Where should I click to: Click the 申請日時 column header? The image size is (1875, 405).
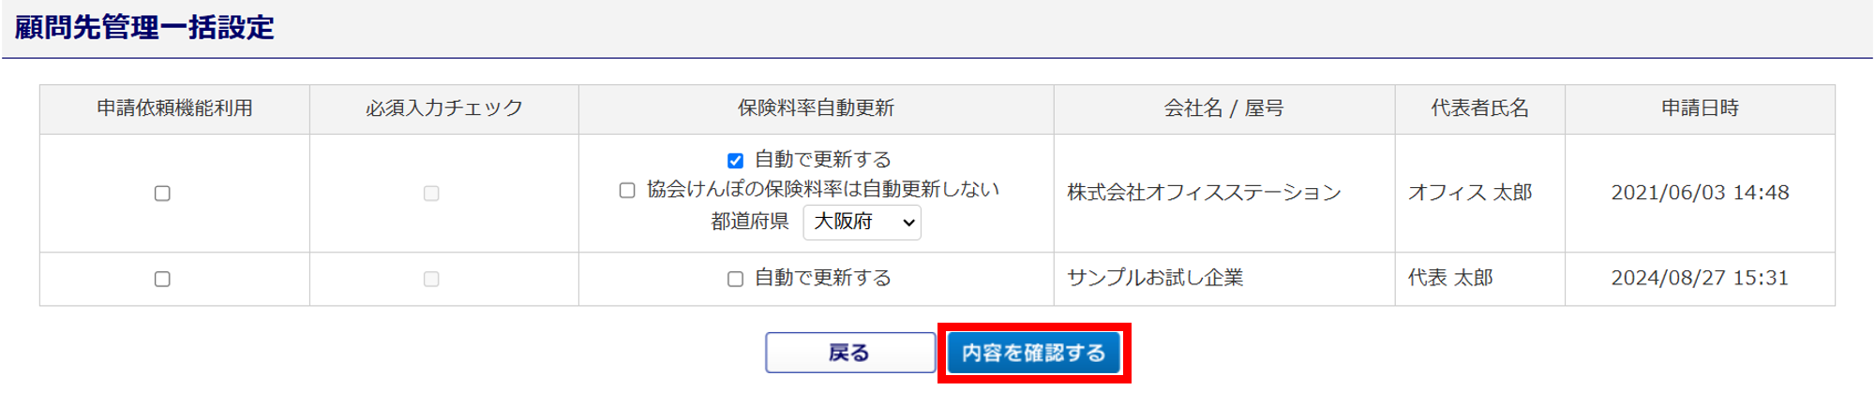click(x=1700, y=108)
